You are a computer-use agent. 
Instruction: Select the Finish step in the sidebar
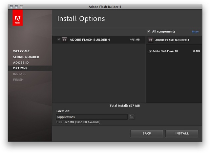click(x=18, y=80)
